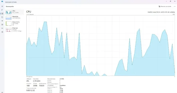Image resolution: width=177 pixels, height=93 pixels.
Task: Select the Memória performance item
Action: coord(15,18)
